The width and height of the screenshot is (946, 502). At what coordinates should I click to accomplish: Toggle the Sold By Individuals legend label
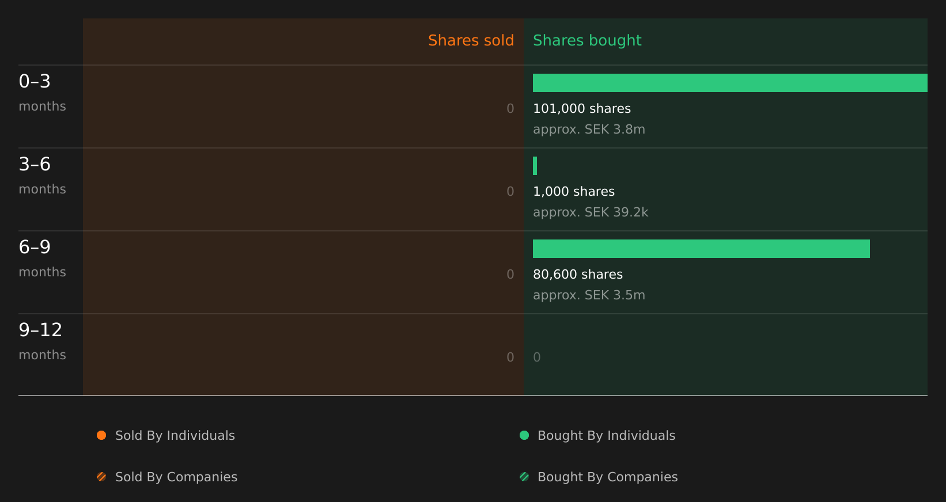(175, 436)
